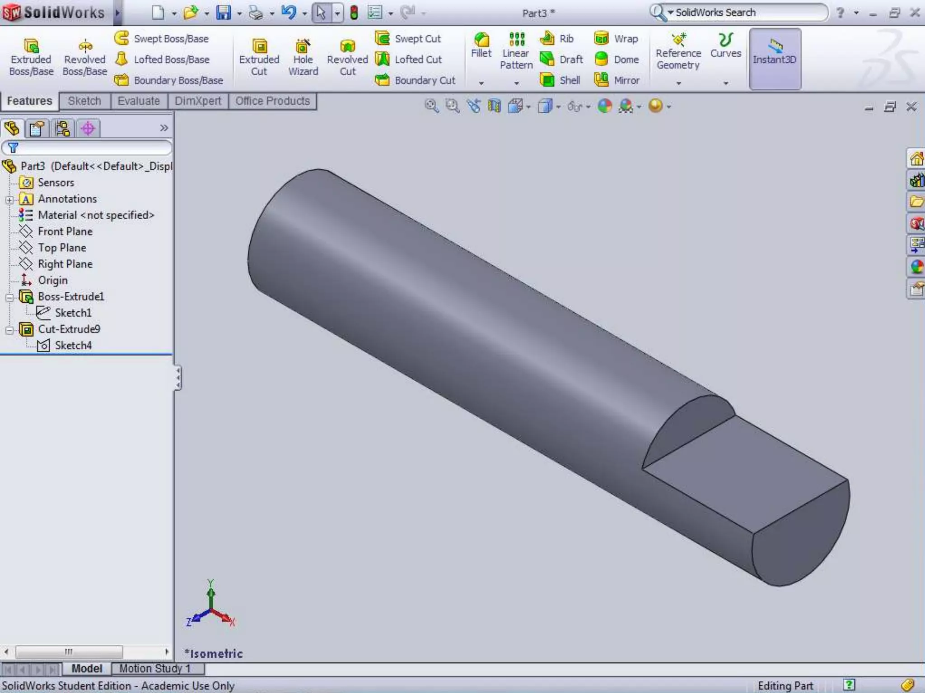Image resolution: width=925 pixels, height=693 pixels.
Task: Click the Mirror feature icon
Action: 601,80
